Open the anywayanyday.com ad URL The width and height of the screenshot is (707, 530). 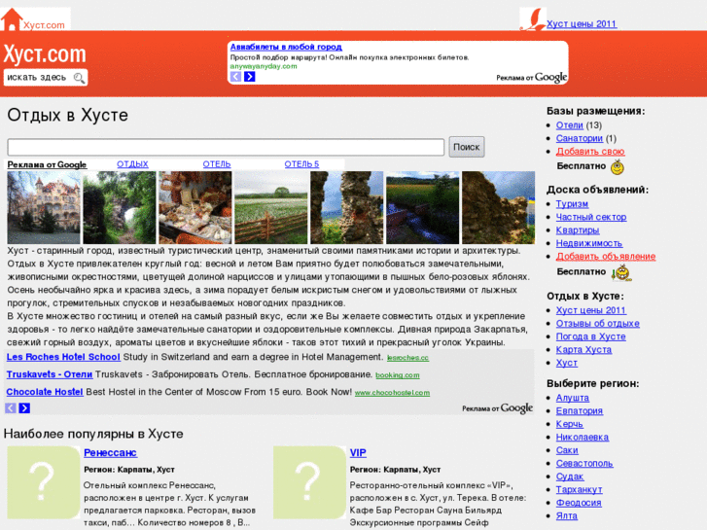[x=264, y=66]
